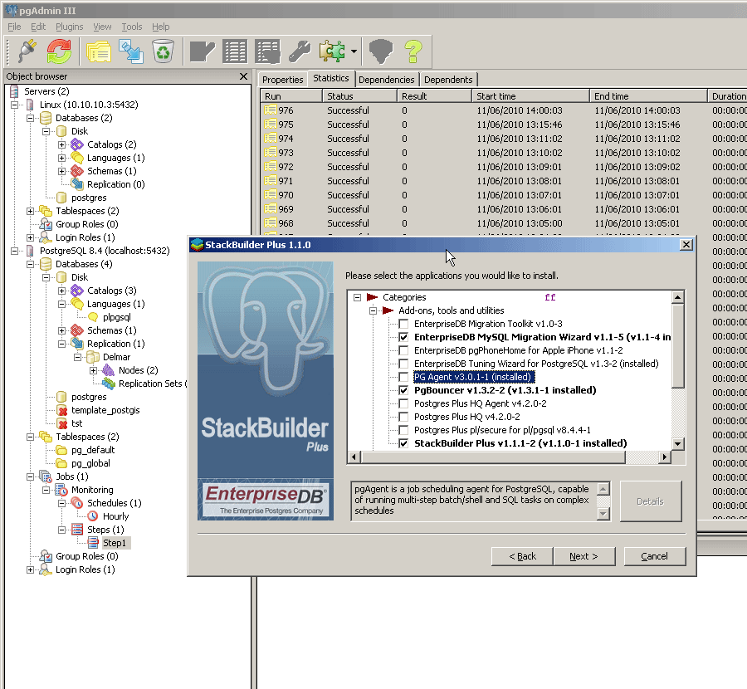Screen dimensions: 747x689
Task: Uncheck the PgBouncer v1.3.2-2 checkbox
Action: coord(403,390)
